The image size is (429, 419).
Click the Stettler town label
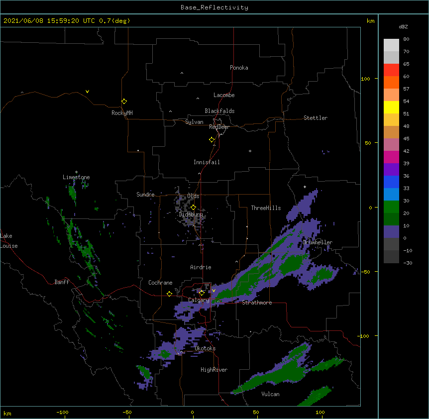[316, 118]
